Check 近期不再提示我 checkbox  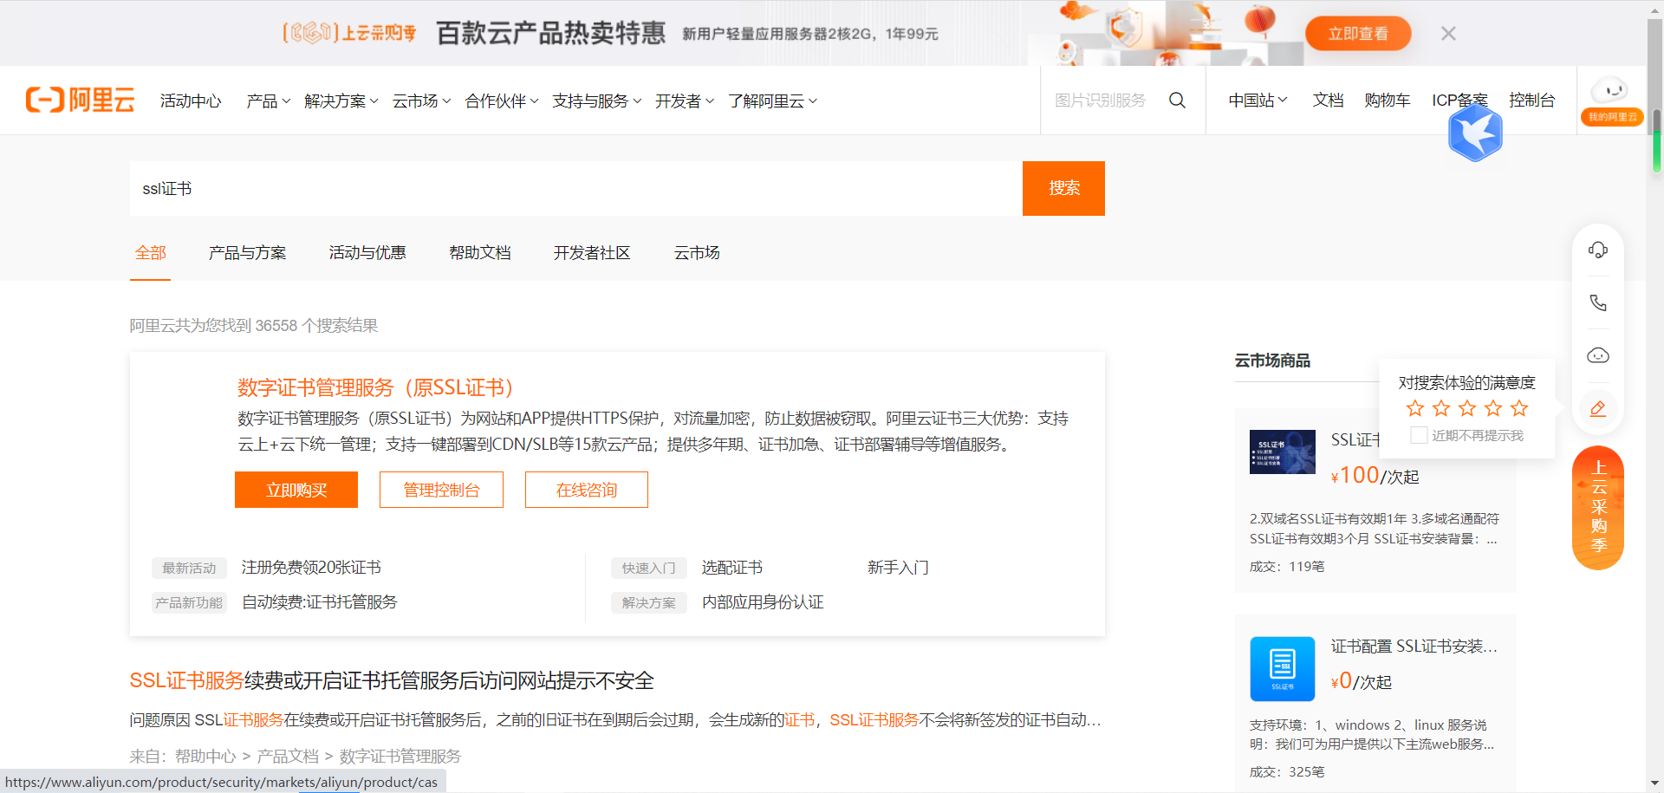(x=1419, y=435)
